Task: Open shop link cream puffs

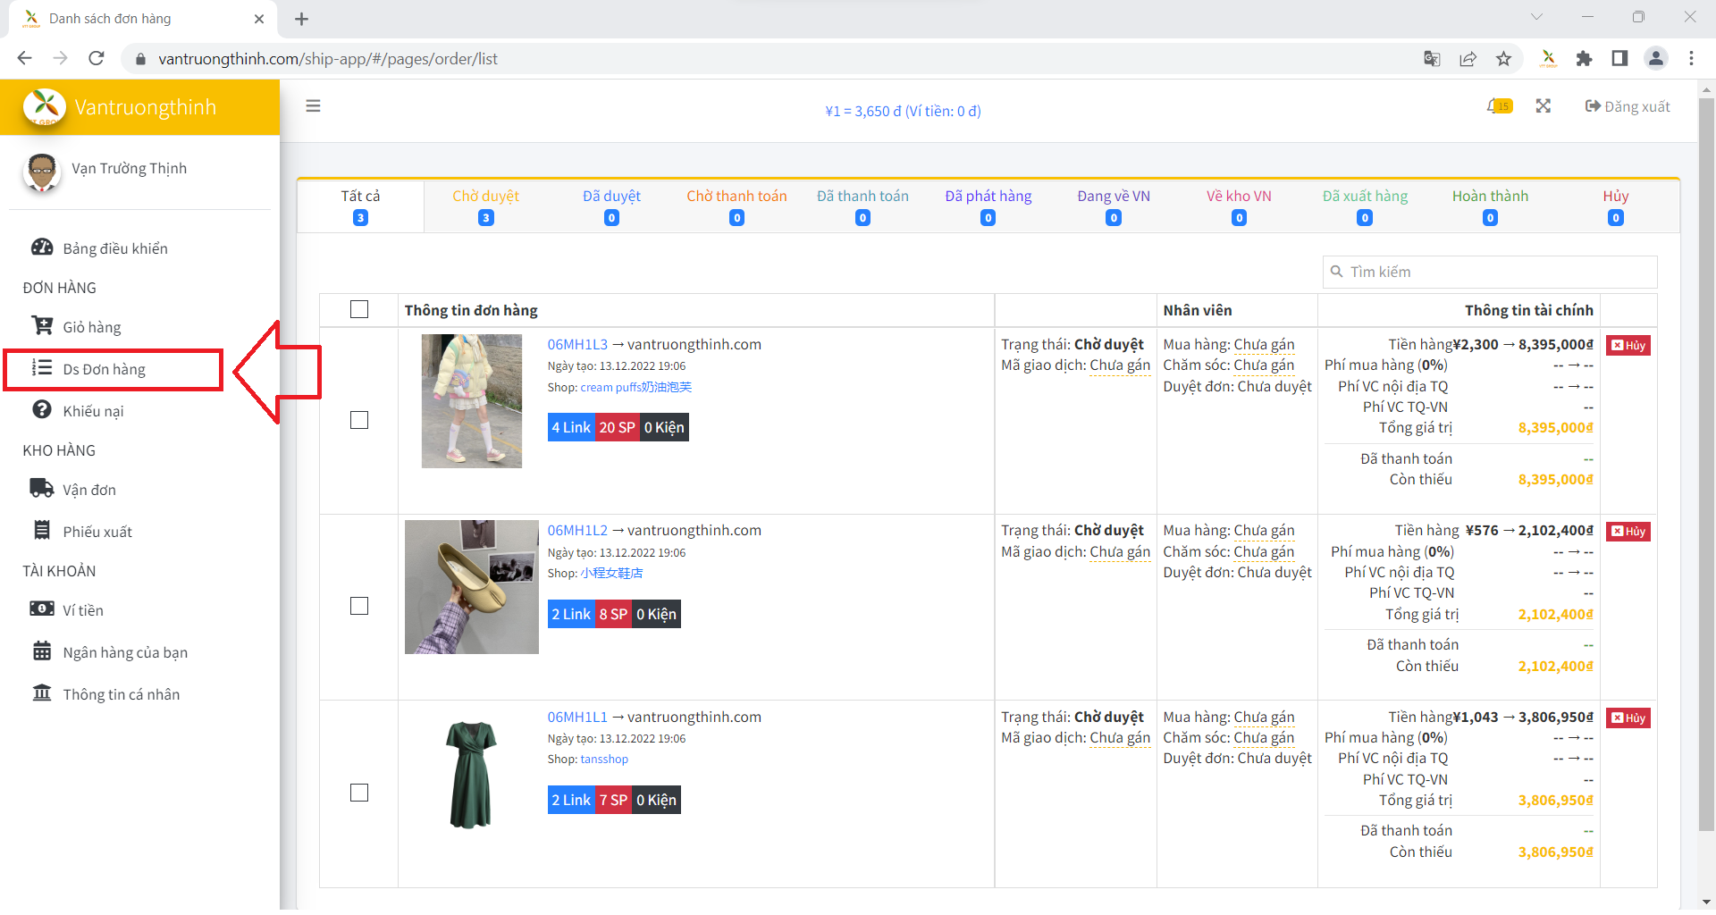Action: [636, 387]
